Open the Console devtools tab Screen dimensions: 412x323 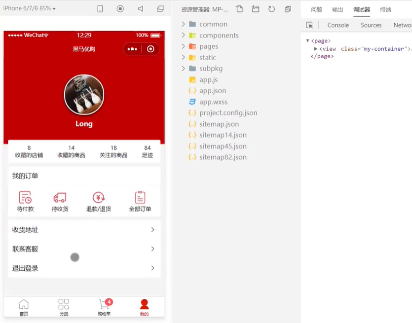(338, 25)
